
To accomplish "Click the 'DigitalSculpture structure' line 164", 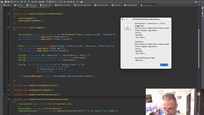I will (x=68, y=111).
